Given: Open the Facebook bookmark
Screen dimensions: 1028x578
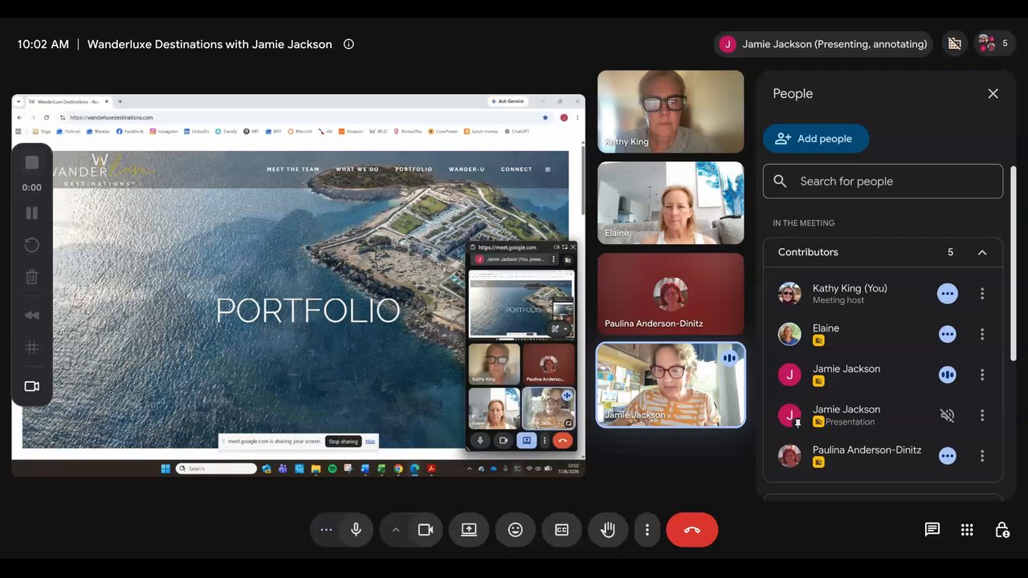Looking at the screenshot, I should point(130,131).
